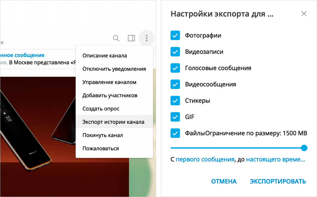317x197 pixels.
Task: Disable Голосовые сообщения export option
Action: (175, 68)
